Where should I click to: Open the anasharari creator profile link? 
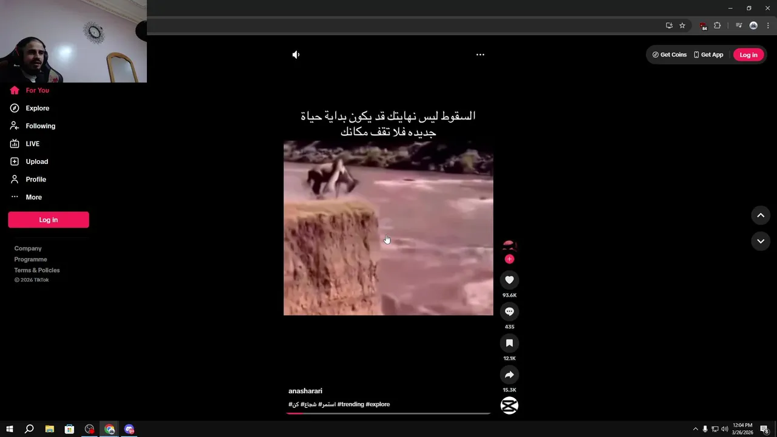[305, 391]
